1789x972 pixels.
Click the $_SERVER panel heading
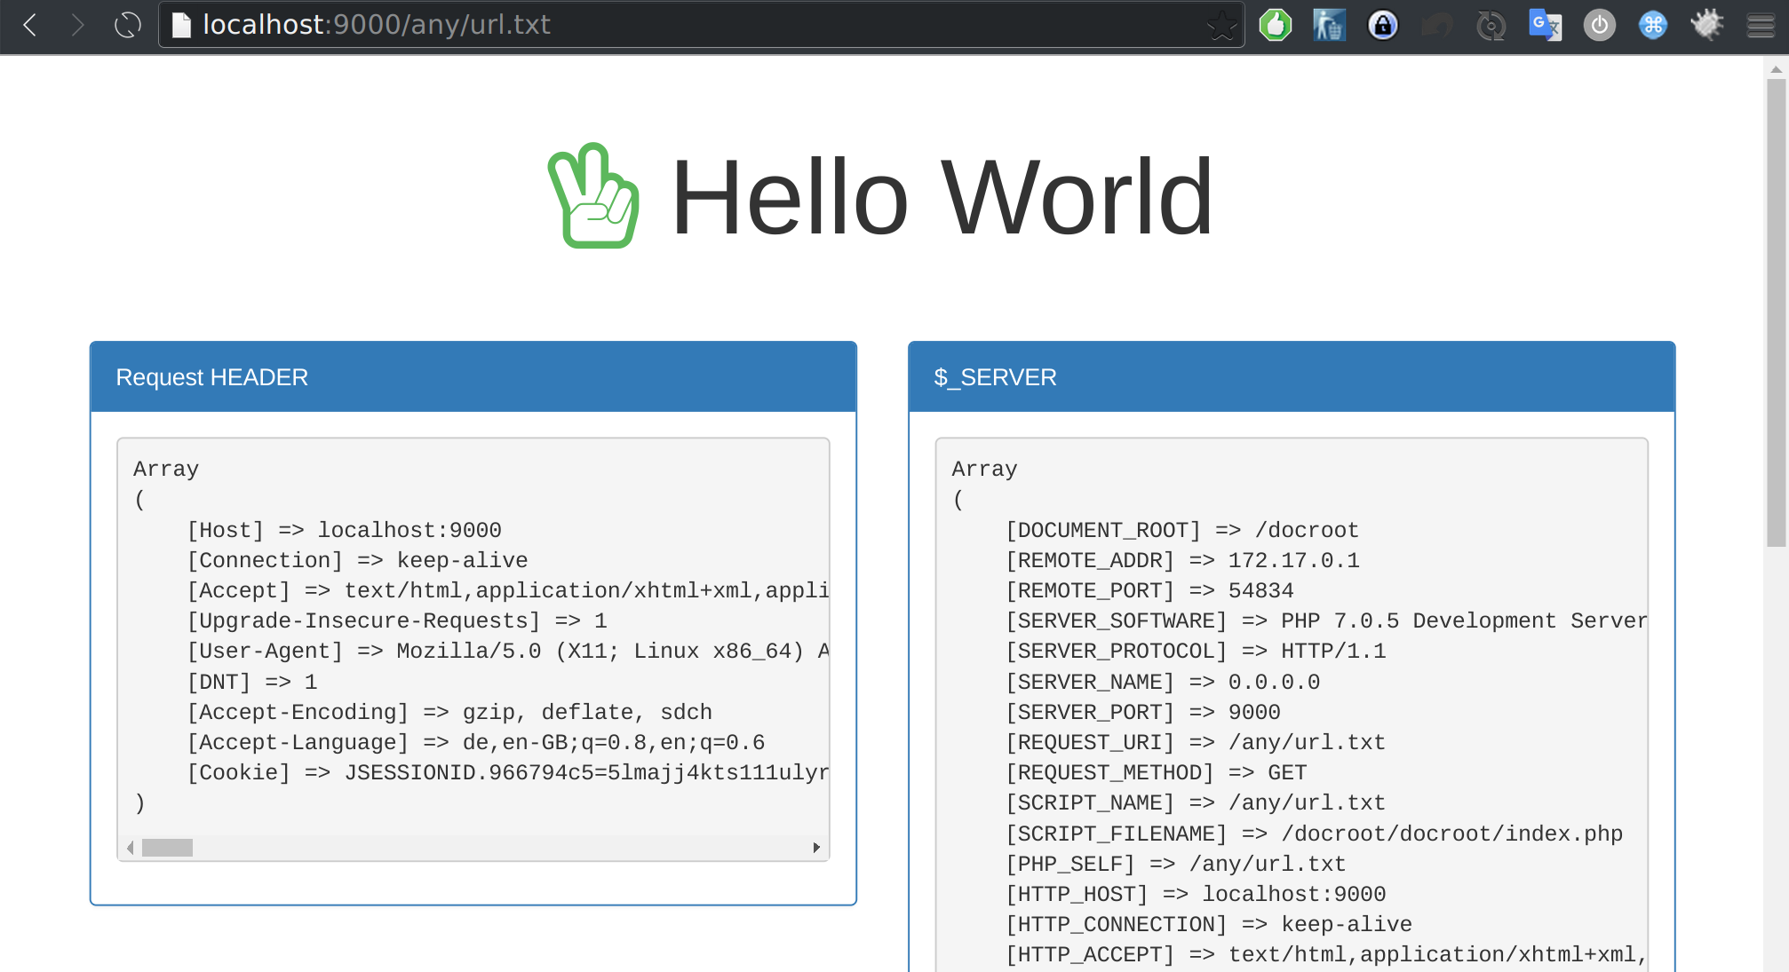pyautogui.click(x=995, y=377)
